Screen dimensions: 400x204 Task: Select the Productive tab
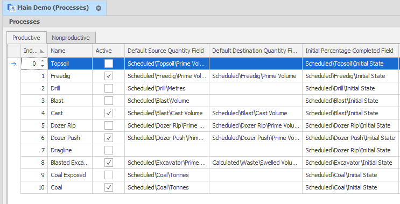click(26, 38)
